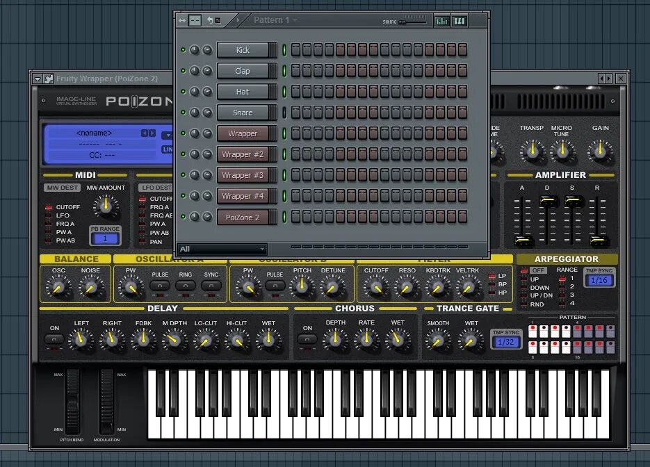Click the filter CUTOFF knob

point(376,287)
